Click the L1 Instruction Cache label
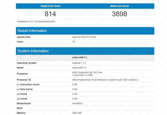Screen dimensions: 167x115 click(28, 85)
